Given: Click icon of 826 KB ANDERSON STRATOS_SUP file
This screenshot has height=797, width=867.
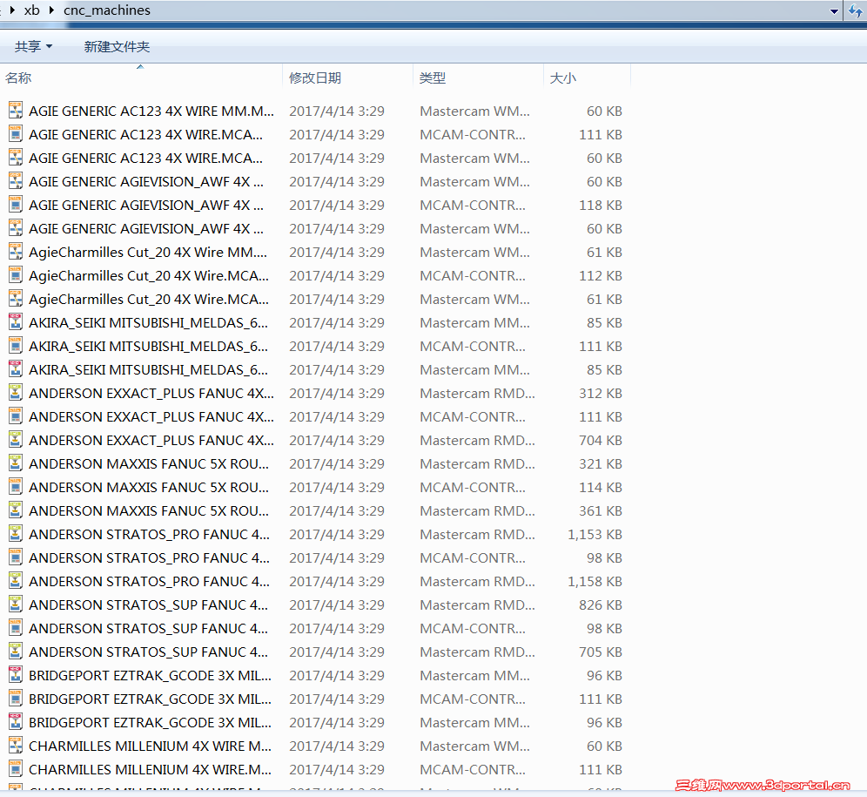Looking at the screenshot, I should pos(16,605).
